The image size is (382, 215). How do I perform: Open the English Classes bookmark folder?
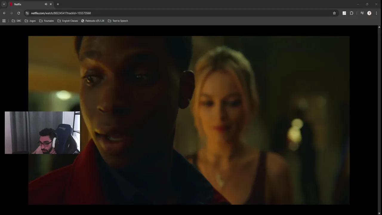pyautogui.click(x=67, y=21)
